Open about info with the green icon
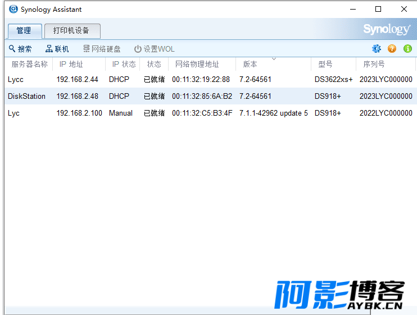Viewport: 417px width, 315px height. pos(407,49)
